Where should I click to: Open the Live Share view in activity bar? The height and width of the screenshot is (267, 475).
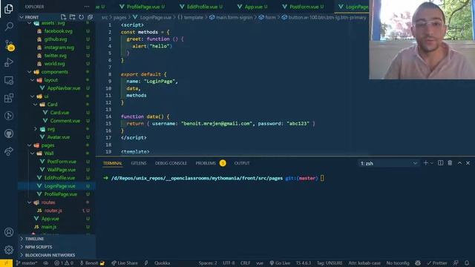(x=9, y=151)
